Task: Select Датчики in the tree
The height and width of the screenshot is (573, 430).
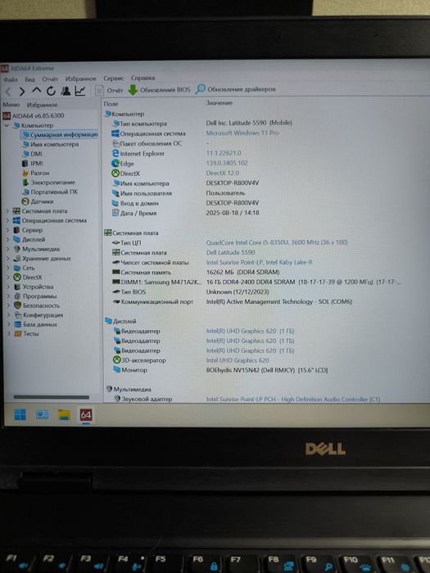Action: pos(38,201)
